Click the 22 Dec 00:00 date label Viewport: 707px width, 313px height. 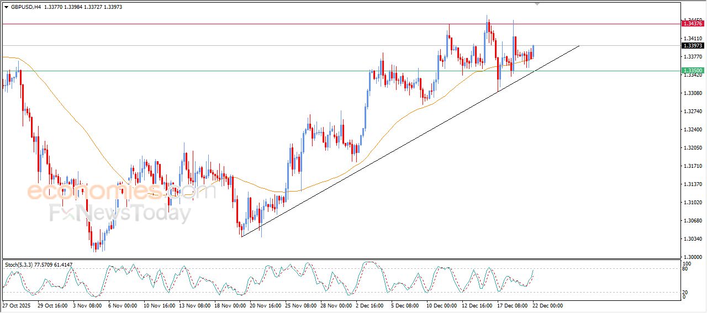click(x=547, y=305)
